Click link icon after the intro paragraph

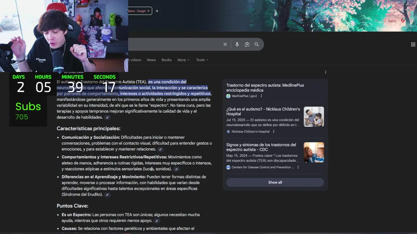click(107, 117)
